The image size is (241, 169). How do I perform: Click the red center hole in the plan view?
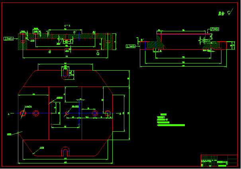click(67, 113)
